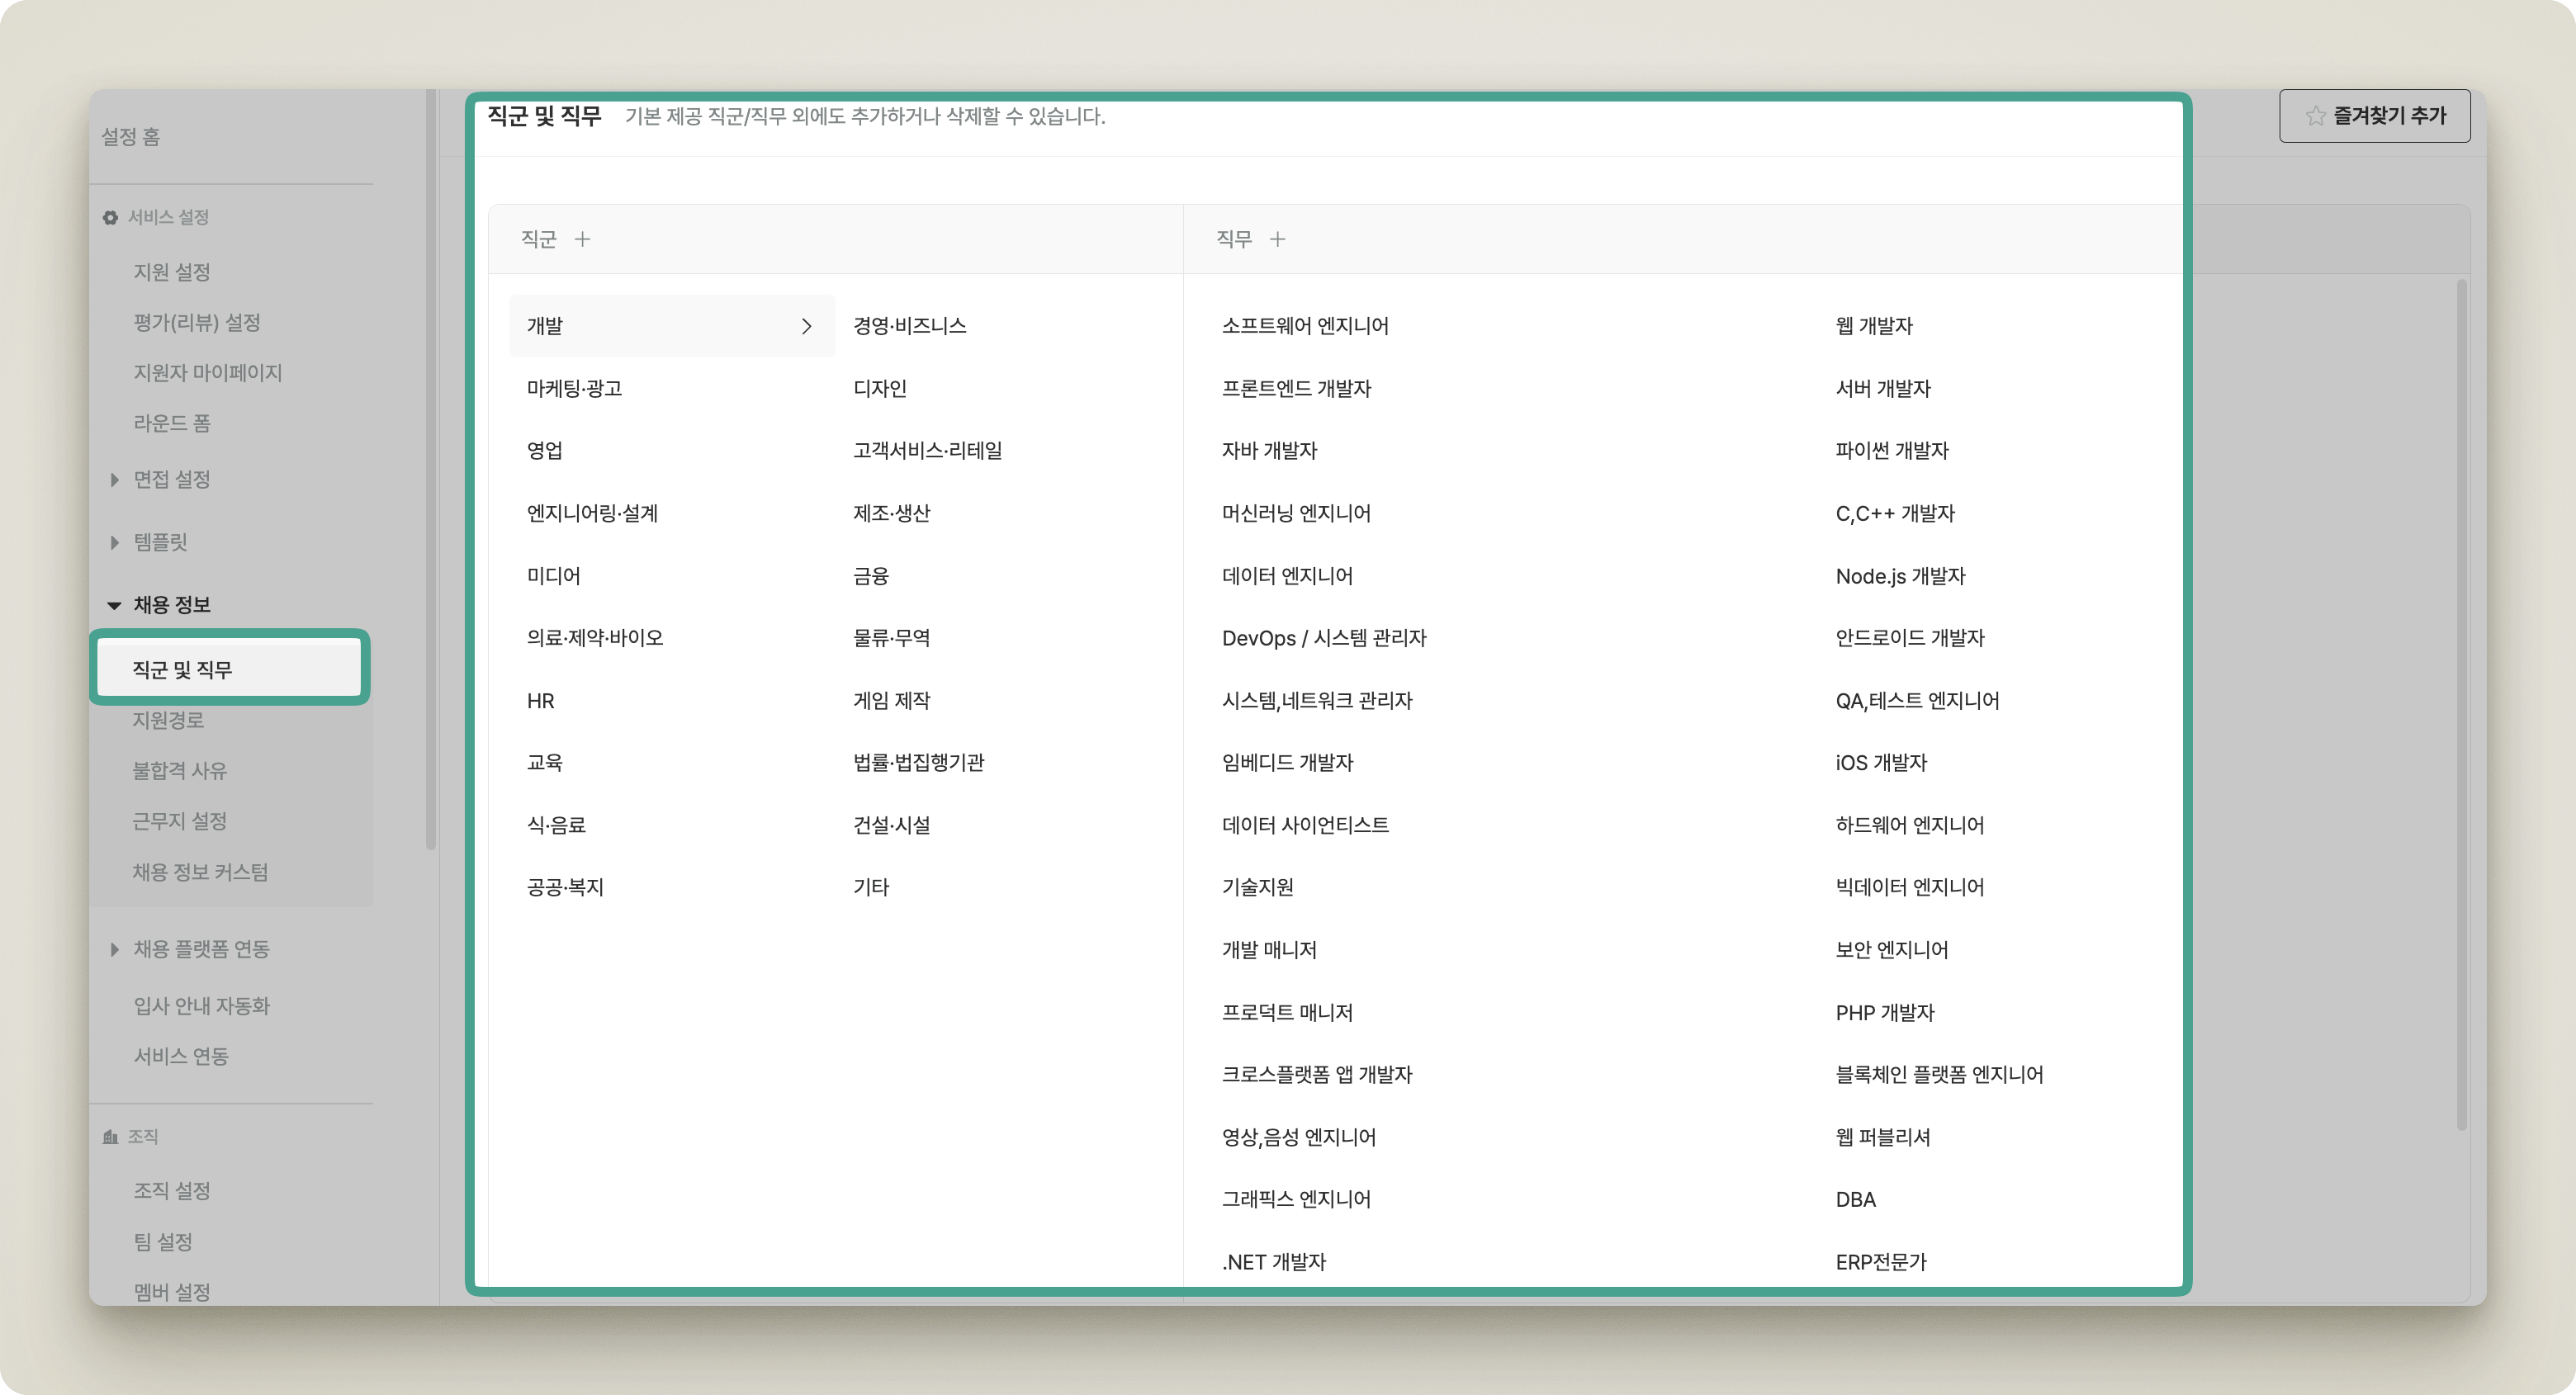Open 평가(리뷰) 설정 in sidebar
Viewport: 2576px width, 1395px height.
(197, 322)
